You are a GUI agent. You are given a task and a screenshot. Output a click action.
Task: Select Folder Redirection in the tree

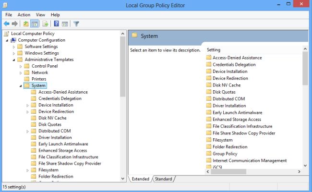pyautogui.click(x=56, y=176)
